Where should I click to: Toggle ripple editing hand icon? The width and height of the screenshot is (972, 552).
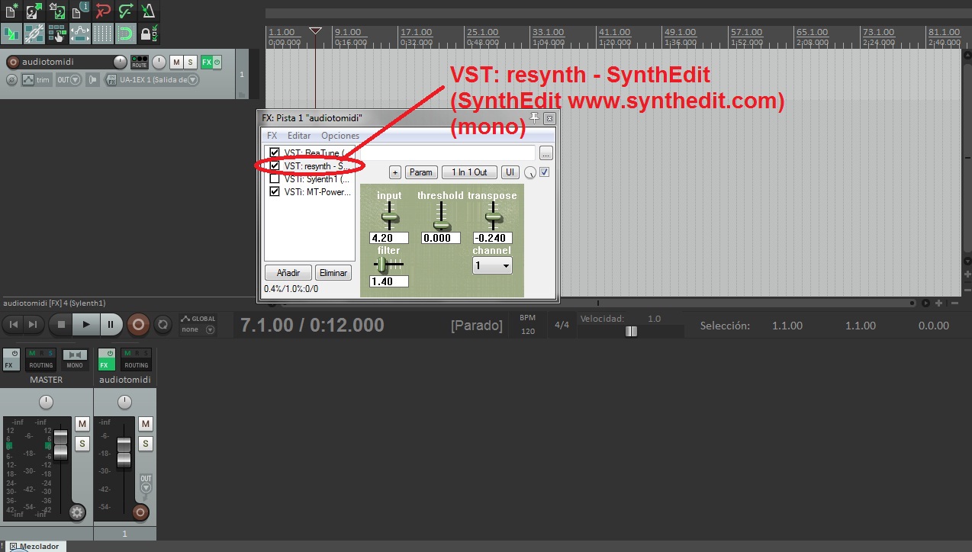(x=56, y=34)
